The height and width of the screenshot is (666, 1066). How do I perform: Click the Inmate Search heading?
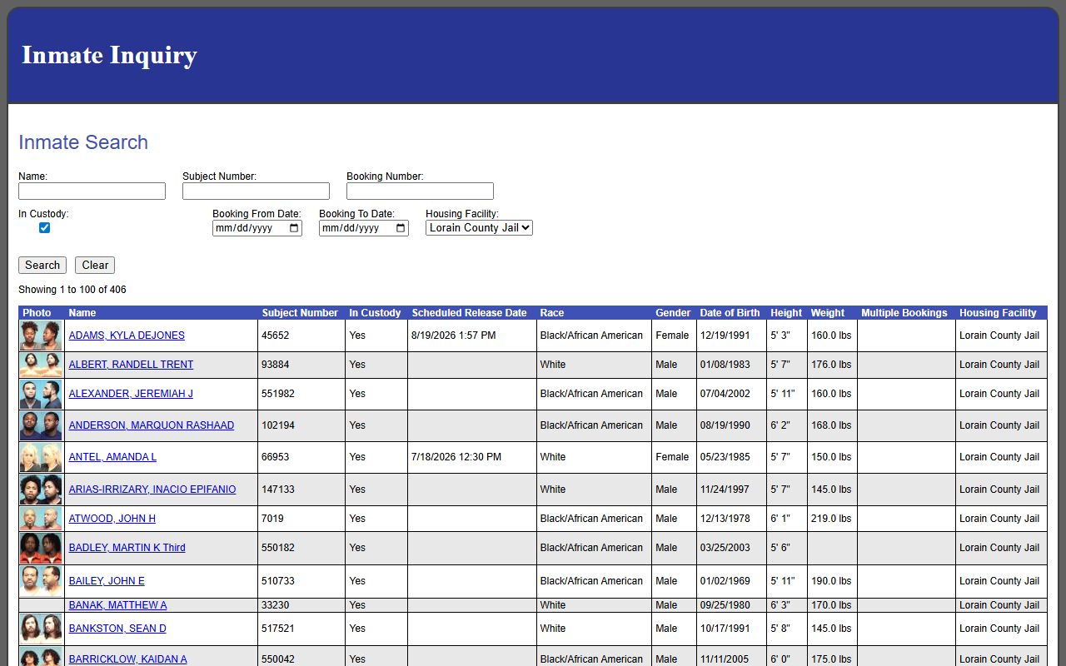(x=83, y=142)
